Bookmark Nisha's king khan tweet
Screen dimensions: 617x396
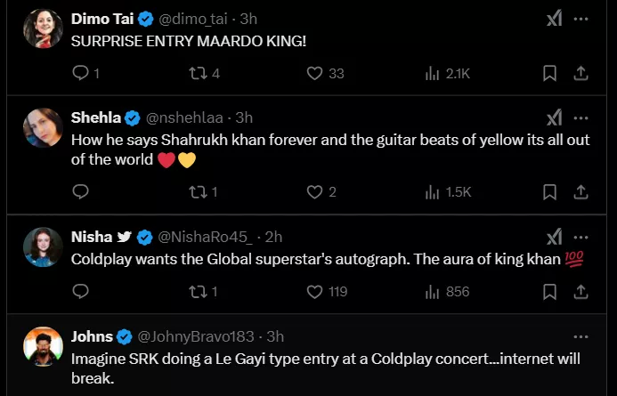tap(550, 291)
